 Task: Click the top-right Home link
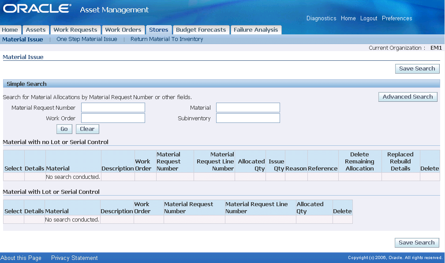pos(348,18)
